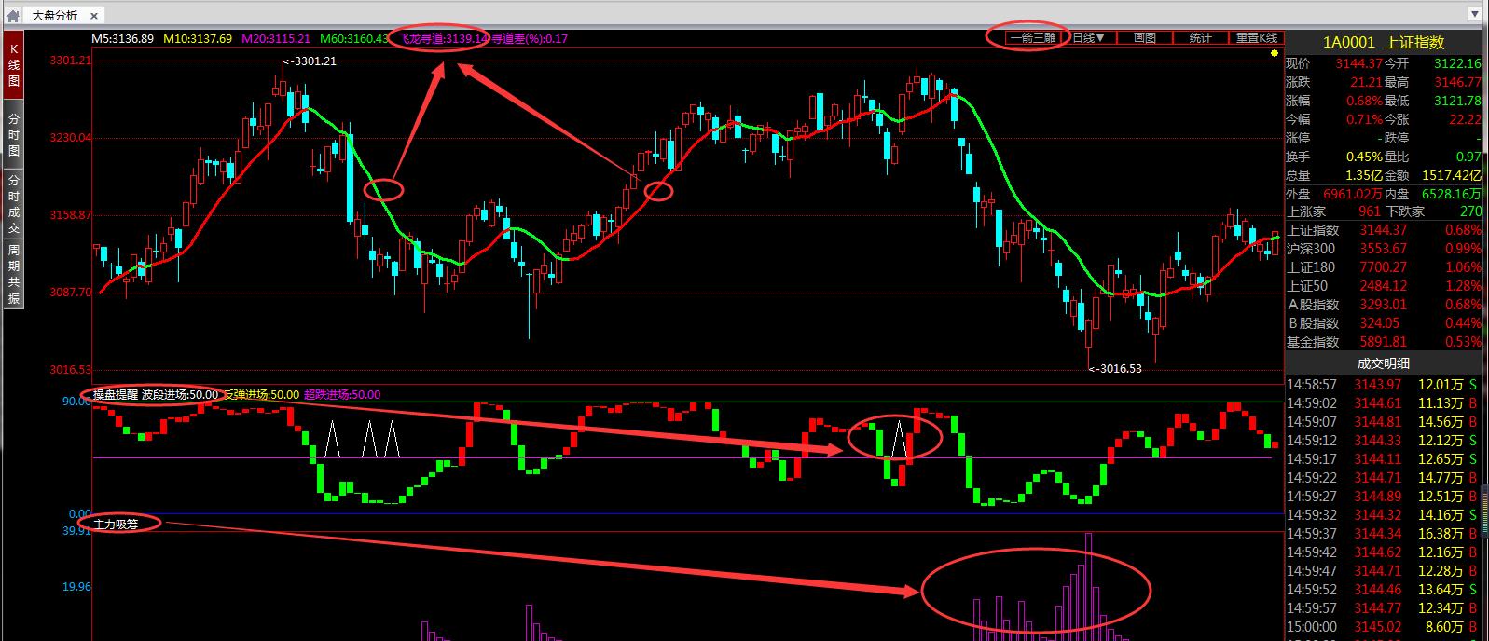This screenshot has width=1489, height=641.
Task: Click the yellow dot marker on chart
Action: [1274, 53]
